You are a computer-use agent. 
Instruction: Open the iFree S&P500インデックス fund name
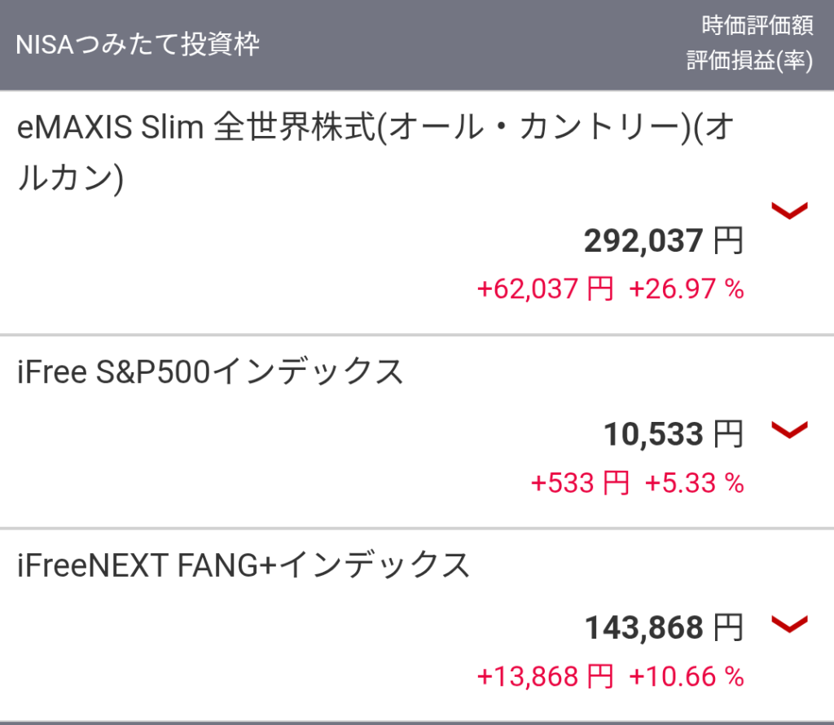point(210,371)
